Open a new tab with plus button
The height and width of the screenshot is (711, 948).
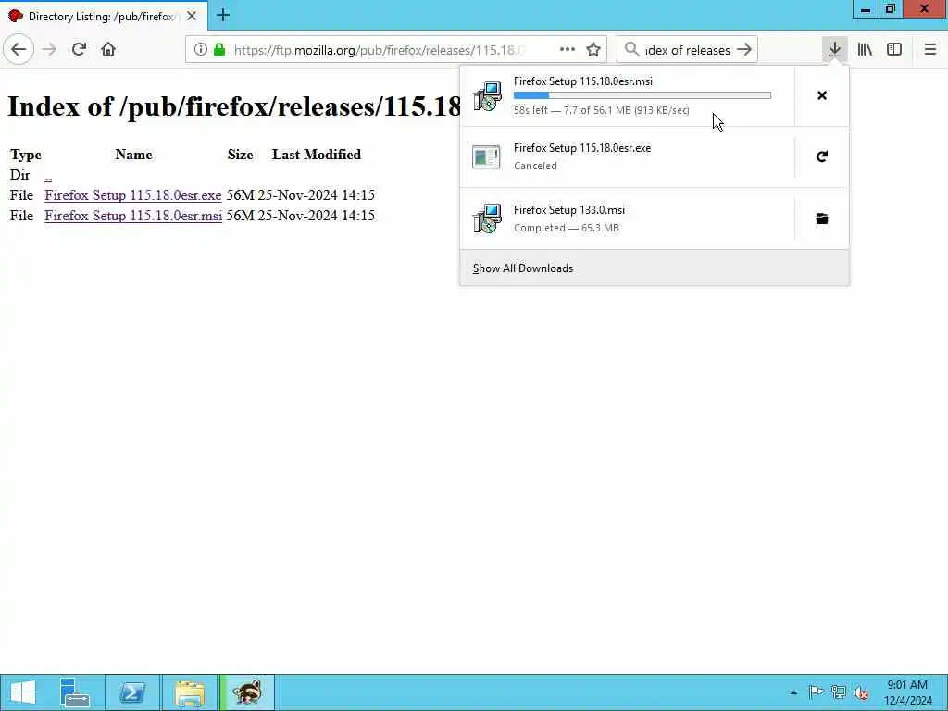(x=223, y=15)
